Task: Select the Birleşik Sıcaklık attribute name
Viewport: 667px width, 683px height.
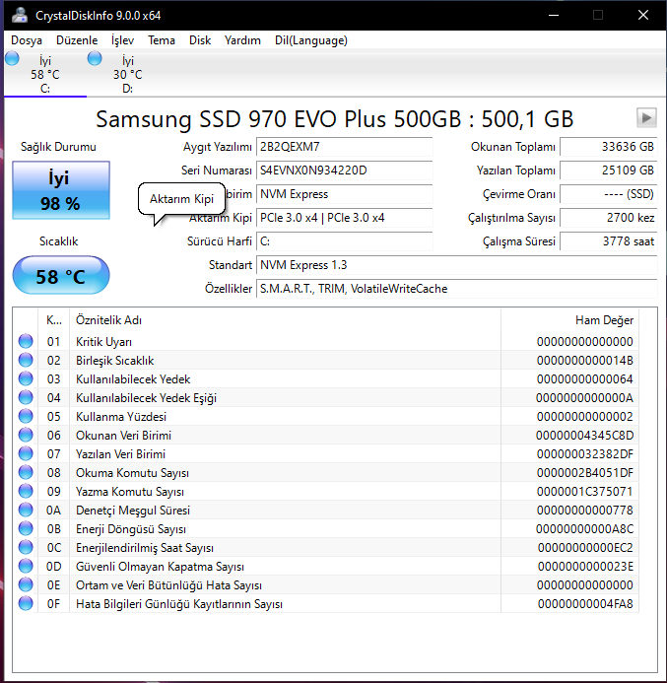Action: point(114,361)
